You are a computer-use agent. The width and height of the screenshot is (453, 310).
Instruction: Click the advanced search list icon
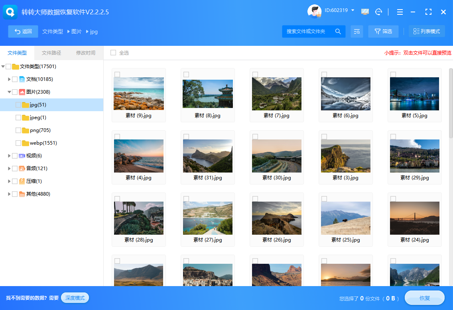coord(356,31)
